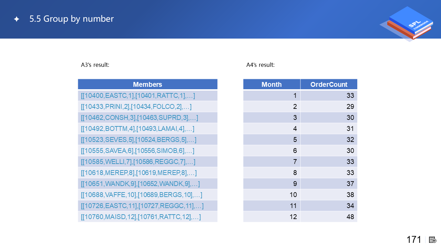Click the slide title "5.5 Group by number"
The image size is (441, 248).
tap(72, 19)
